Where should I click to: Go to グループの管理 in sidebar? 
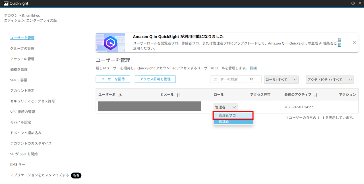(x=22, y=48)
